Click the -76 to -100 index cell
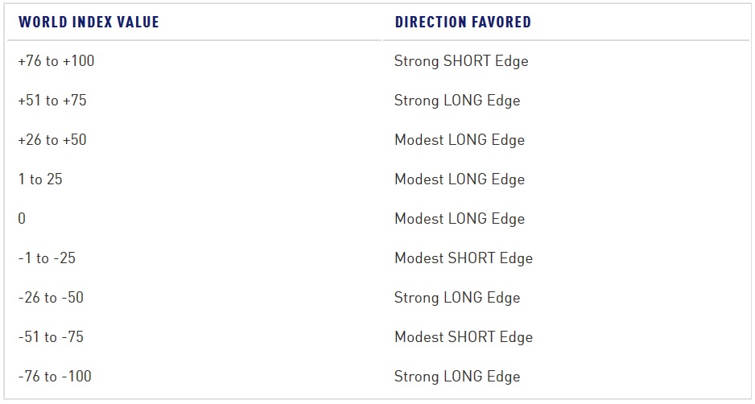Image resolution: width=755 pixels, height=404 pixels. 55,377
